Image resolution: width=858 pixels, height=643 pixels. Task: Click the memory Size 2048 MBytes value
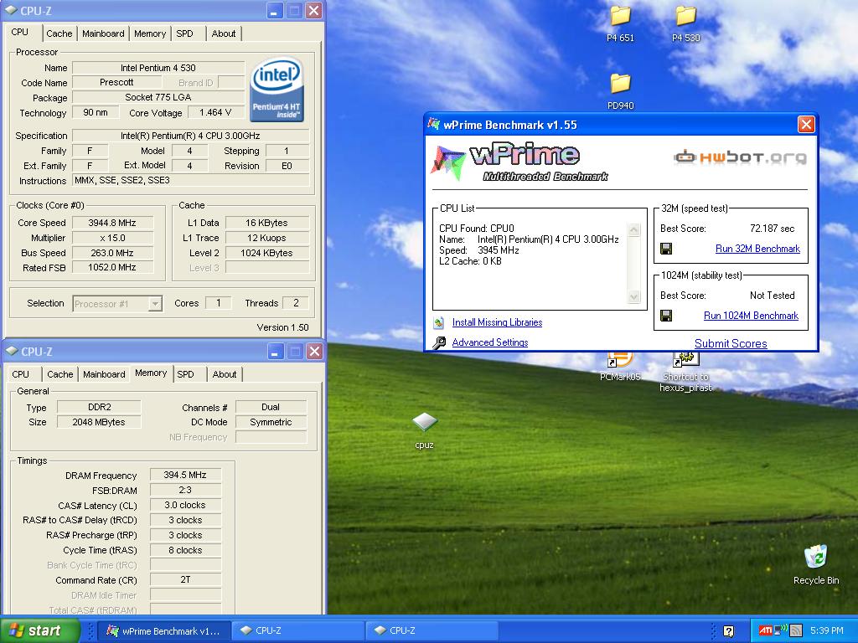(x=99, y=422)
